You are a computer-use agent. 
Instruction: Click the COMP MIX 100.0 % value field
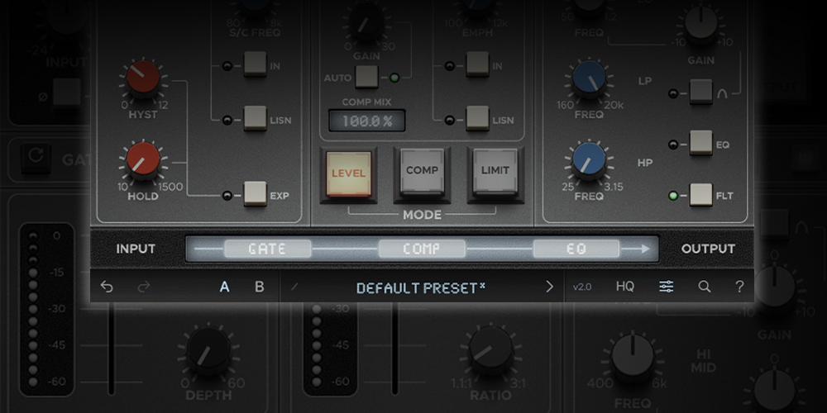(367, 121)
